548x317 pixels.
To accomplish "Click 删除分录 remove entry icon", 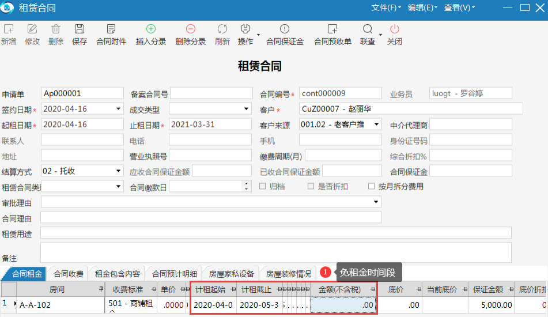I will (x=191, y=29).
